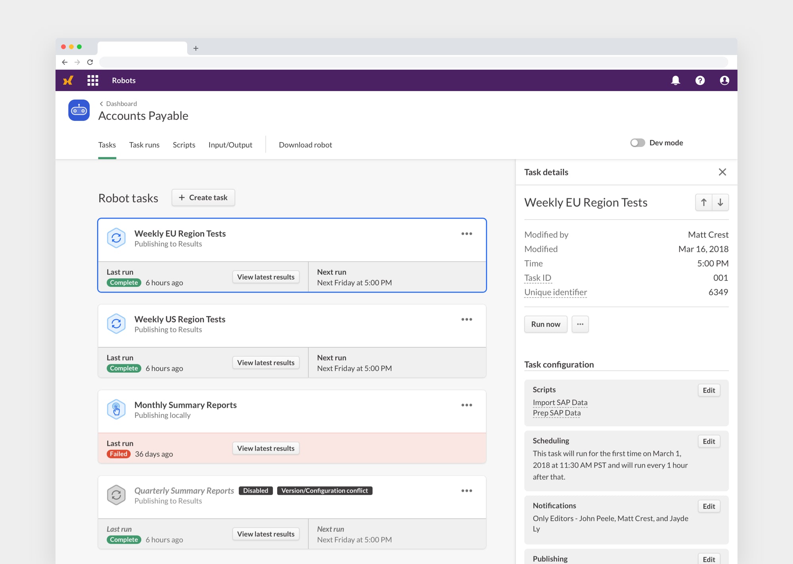Image resolution: width=793 pixels, height=564 pixels.
Task: Select the Weekly US Region Tests title
Action: (180, 319)
